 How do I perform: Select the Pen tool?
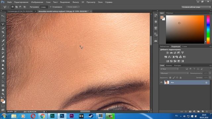coord(3,73)
